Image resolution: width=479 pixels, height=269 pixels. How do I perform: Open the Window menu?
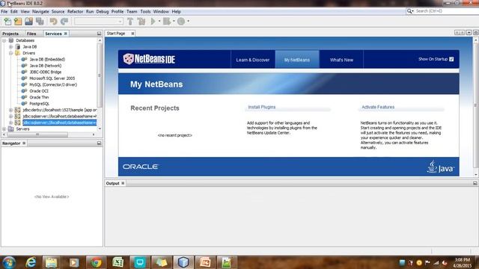161,12
